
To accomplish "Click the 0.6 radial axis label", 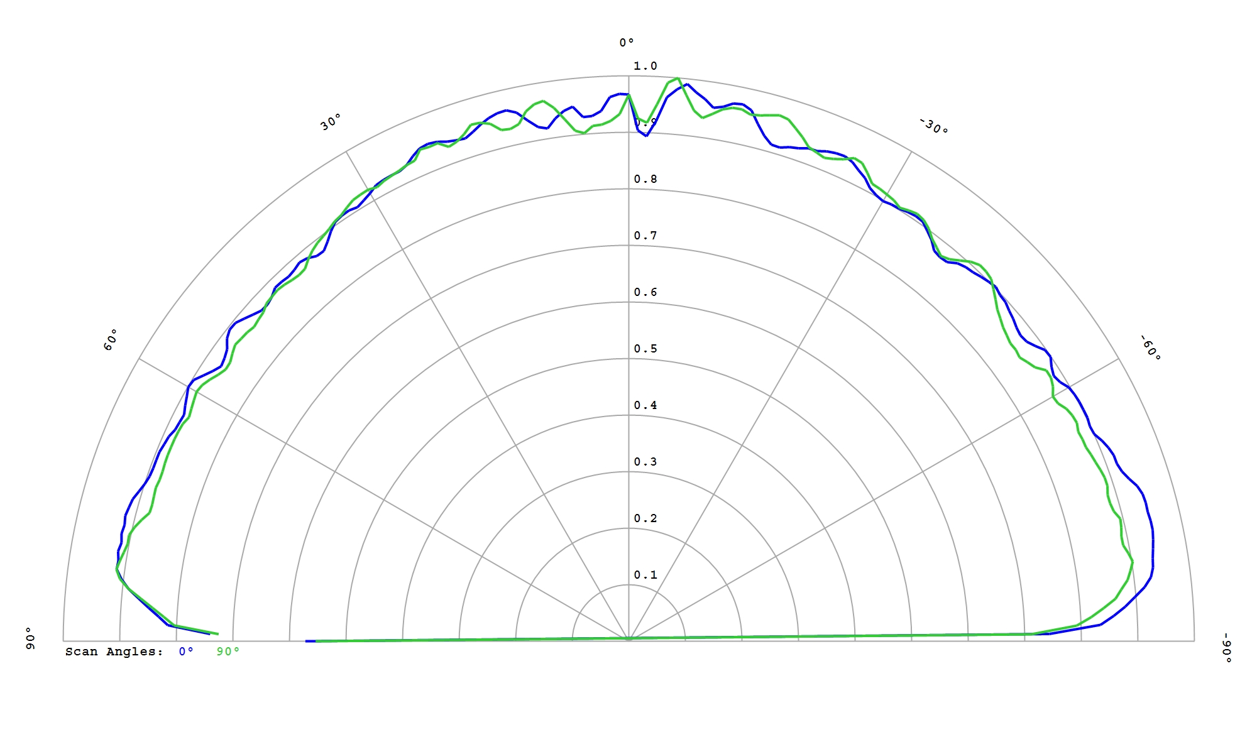I will point(645,292).
